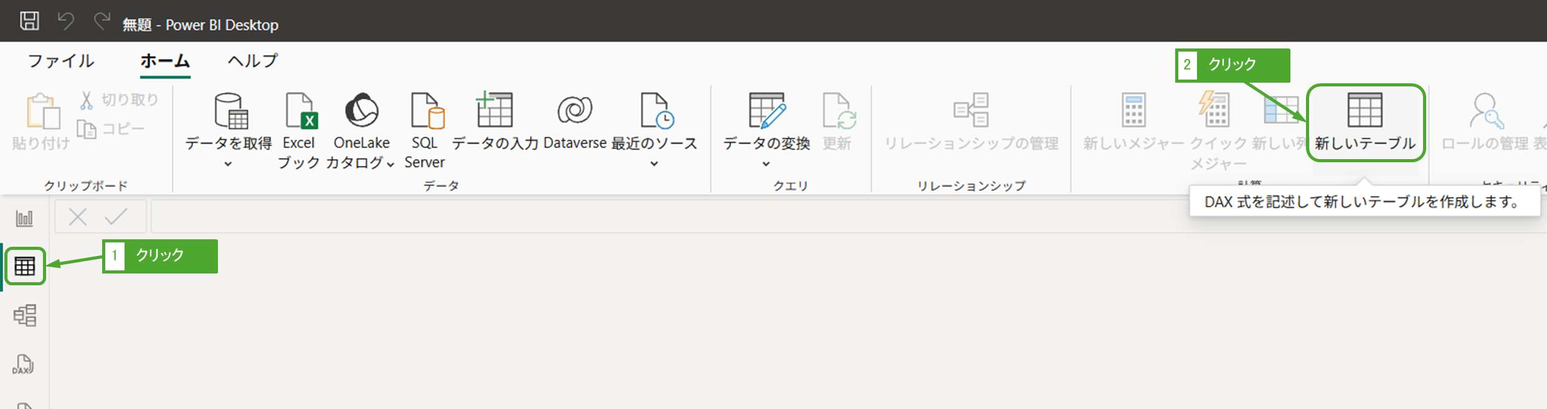Switch to table view in left sidebar
1547x409 pixels.
25,267
